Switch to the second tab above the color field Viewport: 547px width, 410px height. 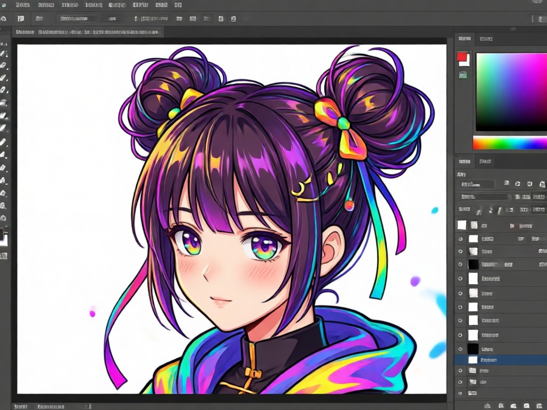coord(486,38)
